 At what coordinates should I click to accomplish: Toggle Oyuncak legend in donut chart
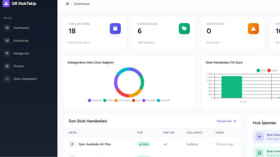pyautogui.click(x=163, y=100)
